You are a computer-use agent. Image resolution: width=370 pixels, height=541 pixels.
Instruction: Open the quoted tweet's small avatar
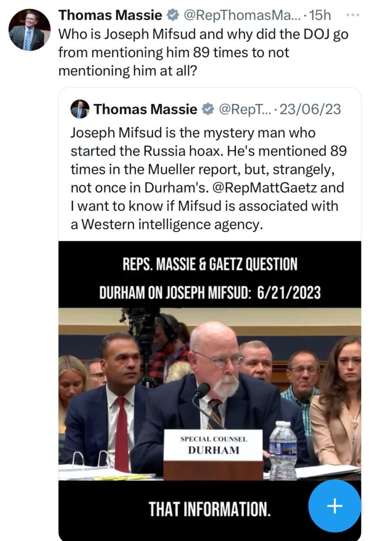(80, 109)
